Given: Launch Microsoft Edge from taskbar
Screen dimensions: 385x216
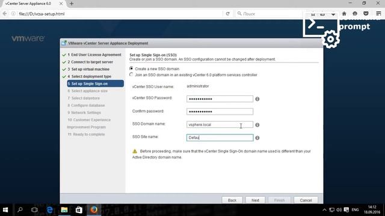Looking at the screenshot, I should pyautogui.click(x=49, y=210).
